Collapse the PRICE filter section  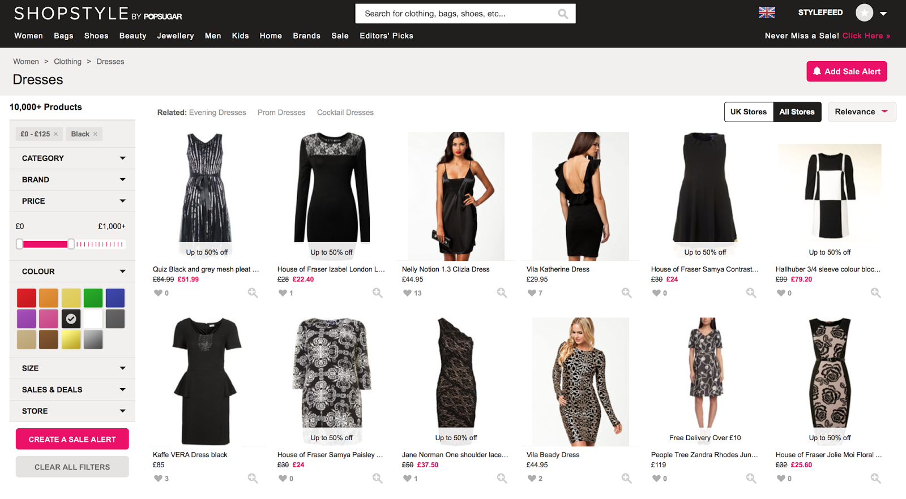(x=72, y=201)
